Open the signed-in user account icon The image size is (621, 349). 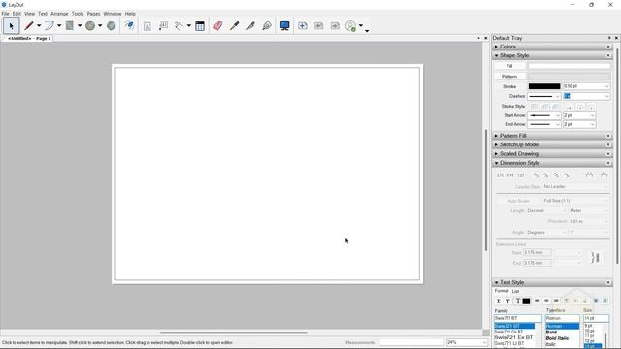(351, 26)
